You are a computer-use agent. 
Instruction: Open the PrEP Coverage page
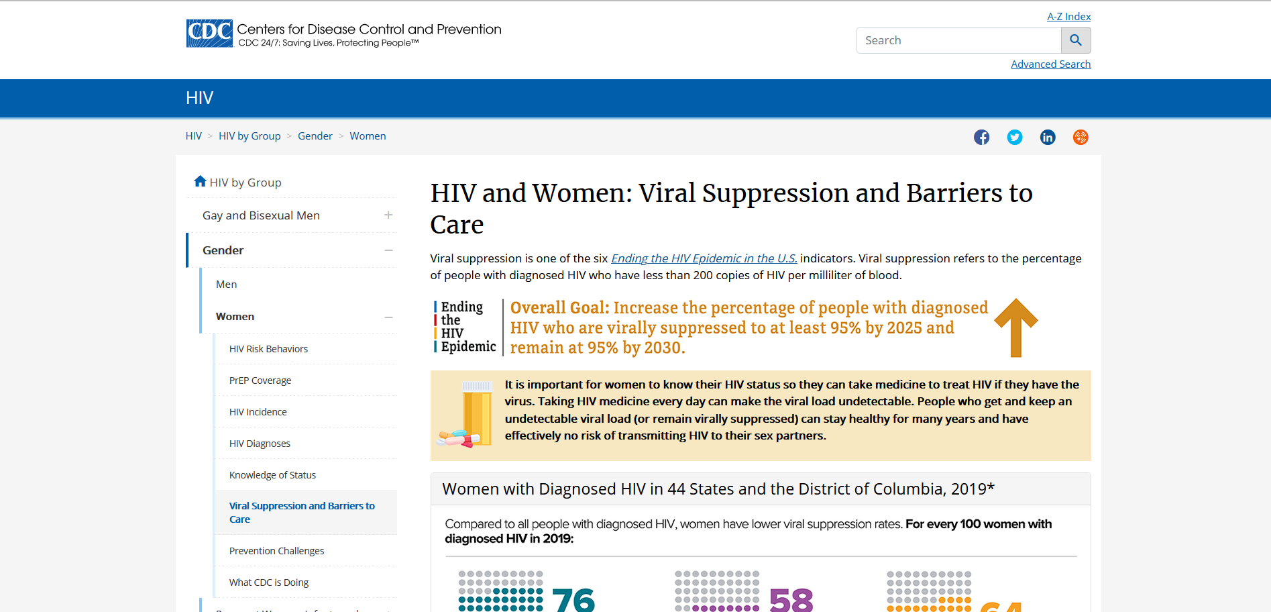pos(260,380)
